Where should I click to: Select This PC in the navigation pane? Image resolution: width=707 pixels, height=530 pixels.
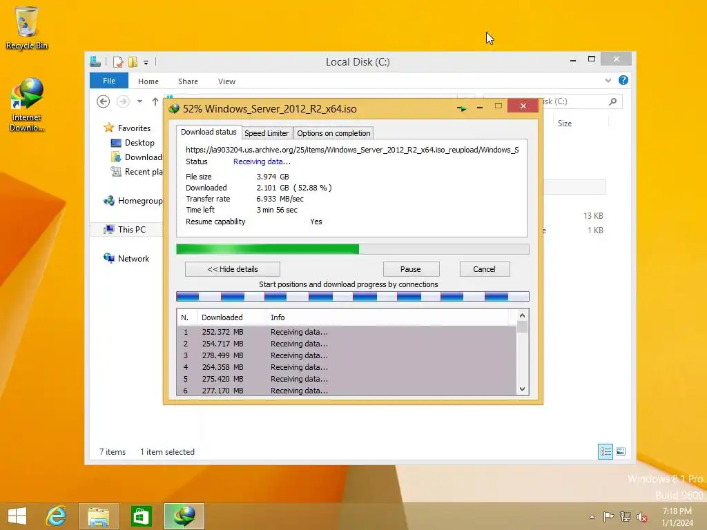[127, 229]
